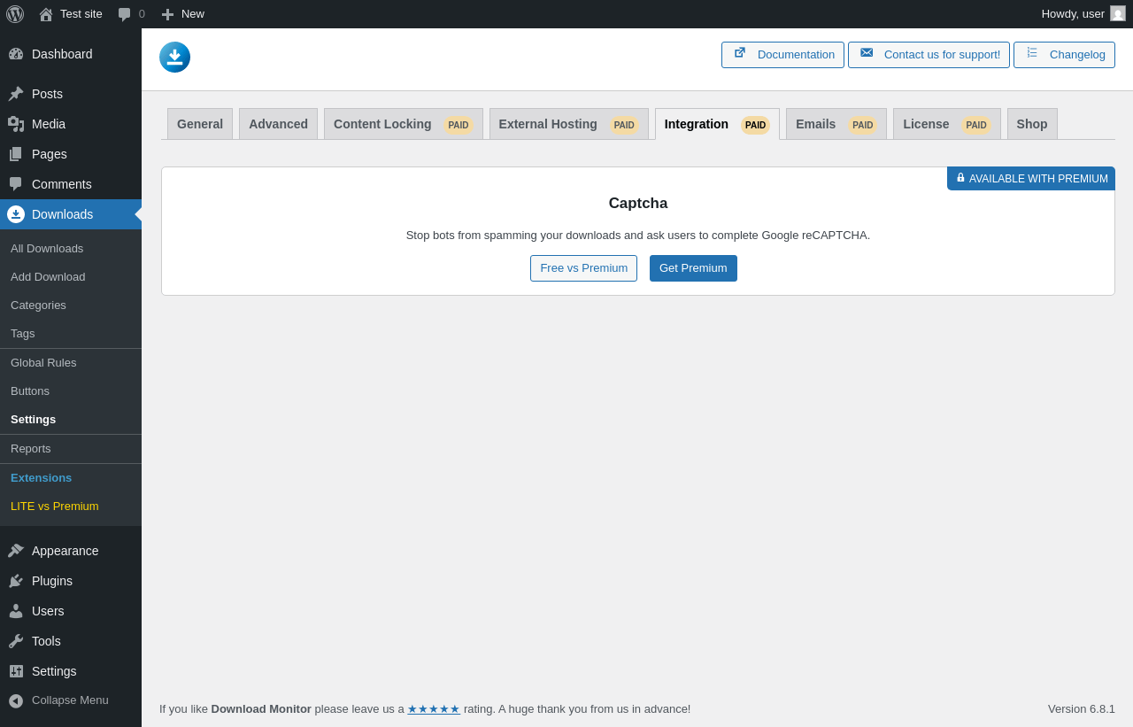Click the Pages icon in sidebar
The height and width of the screenshot is (727, 1133).
(x=16, y=154)
